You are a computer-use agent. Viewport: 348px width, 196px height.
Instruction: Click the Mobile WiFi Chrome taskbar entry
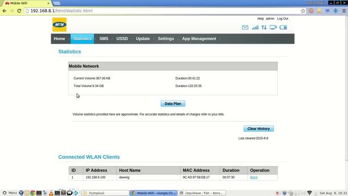[x=153, y=193]
